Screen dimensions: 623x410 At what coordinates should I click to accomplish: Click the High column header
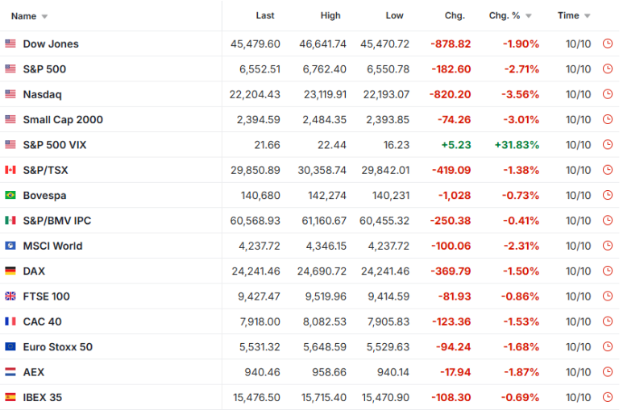(x=330, y=15)
